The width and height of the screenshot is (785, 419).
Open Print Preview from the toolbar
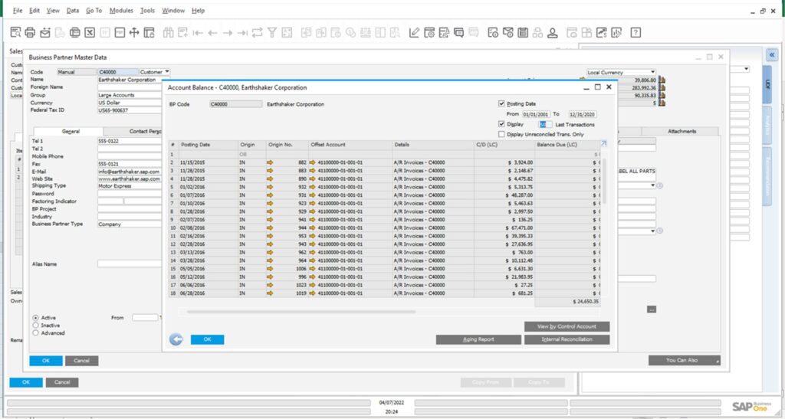pyautogui.click(x=15, y=33)
